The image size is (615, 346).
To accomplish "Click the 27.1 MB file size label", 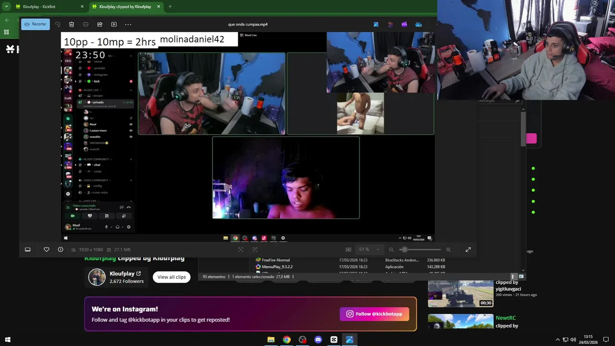I will tap(122, 250).
